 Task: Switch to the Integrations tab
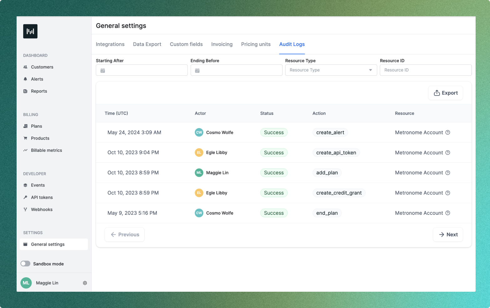pos(110,44)
